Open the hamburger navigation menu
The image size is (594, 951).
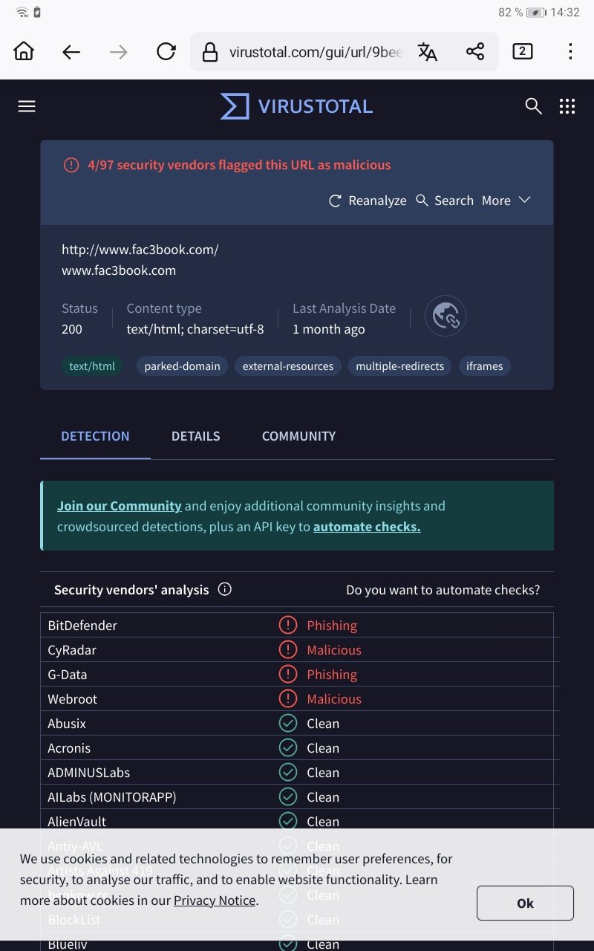point(27,106)
